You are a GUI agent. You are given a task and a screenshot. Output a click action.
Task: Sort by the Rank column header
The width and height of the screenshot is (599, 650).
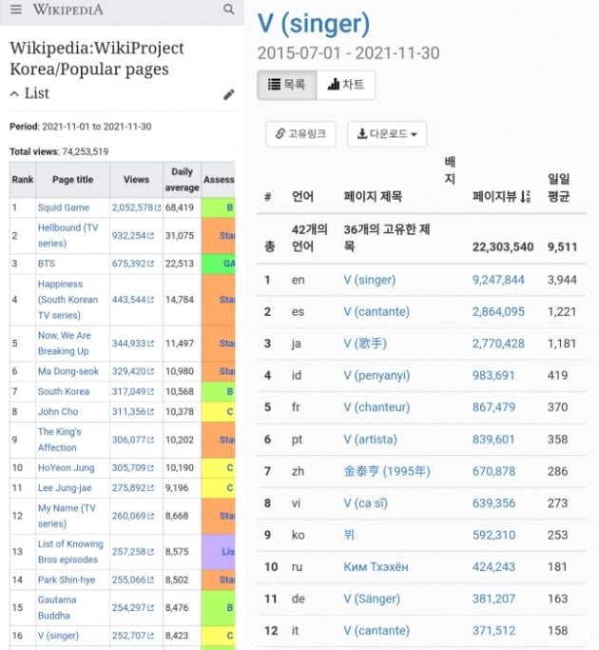[x=23, y=180]
